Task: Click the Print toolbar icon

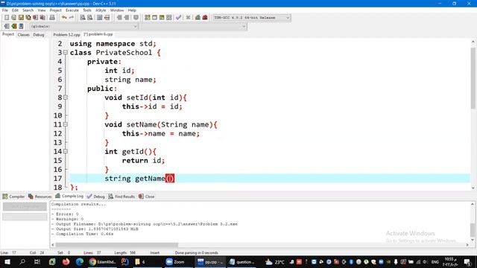Action: click(x=52, y=18)
